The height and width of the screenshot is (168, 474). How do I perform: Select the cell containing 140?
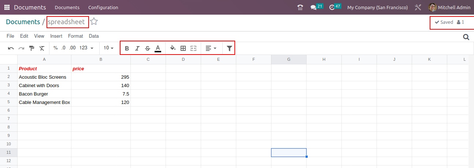click(x=101, y=85)
